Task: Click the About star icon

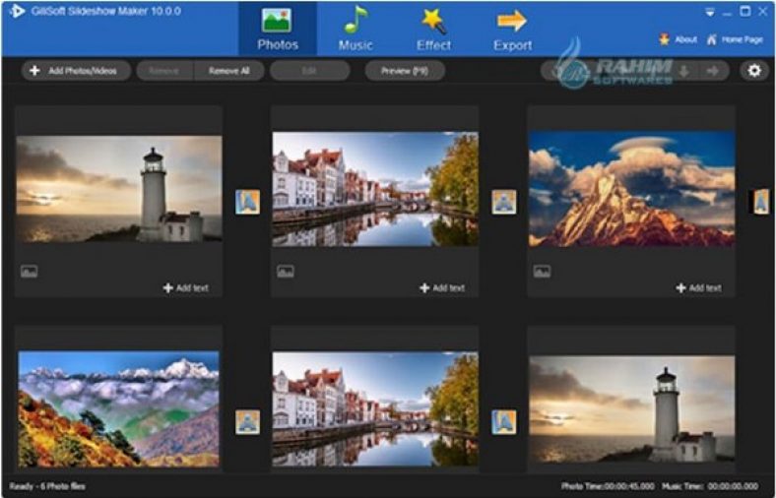Action: point(664,39)
